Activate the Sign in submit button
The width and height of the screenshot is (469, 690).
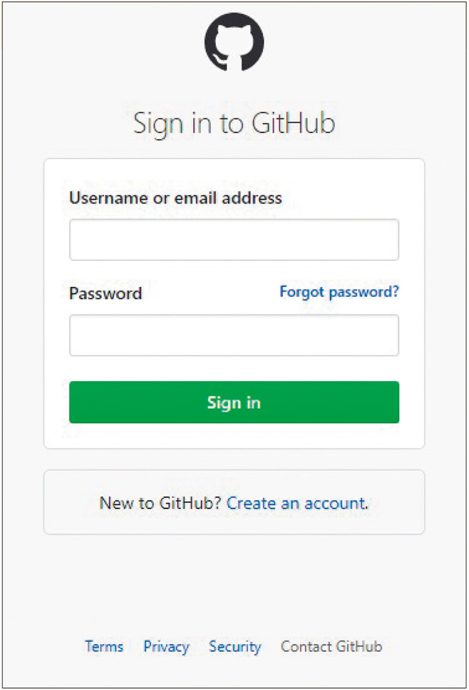235,402
